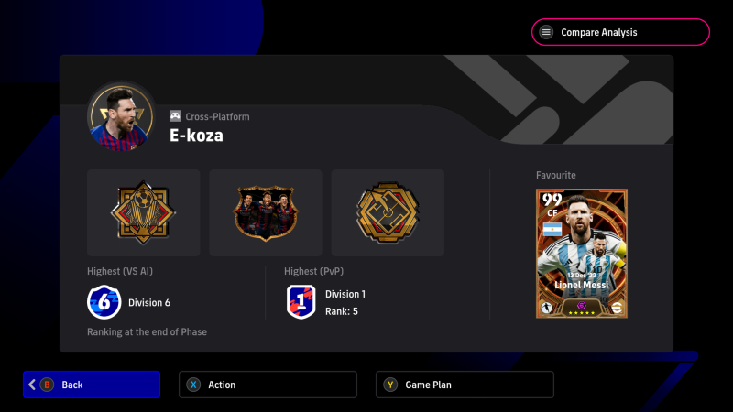This screenshot has width=733, height=412.
Task: Click the Rank: 5 text
Action: click(342, 311)
